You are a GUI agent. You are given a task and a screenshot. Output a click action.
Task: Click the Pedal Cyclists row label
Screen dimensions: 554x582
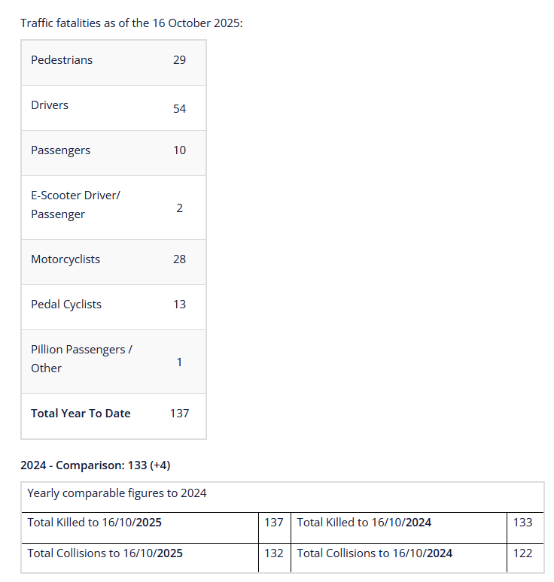(66, 305)
